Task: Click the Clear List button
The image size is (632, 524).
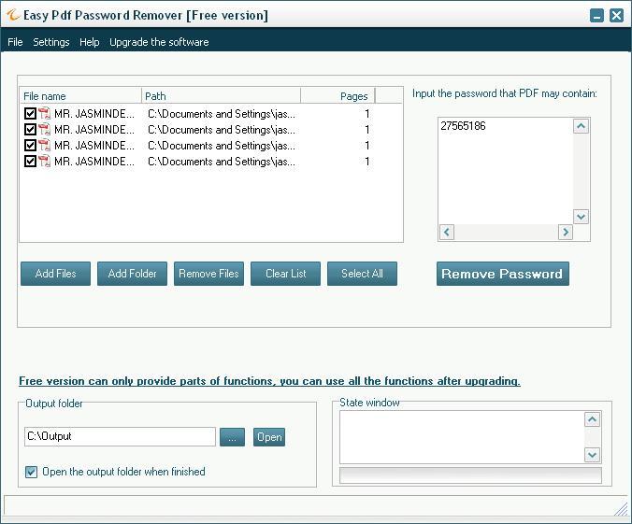Action: tap(285, 274)
